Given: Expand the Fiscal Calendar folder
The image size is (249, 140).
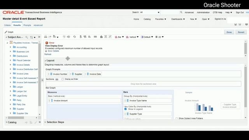Looking at the screenshot, I should coord(11,60).
